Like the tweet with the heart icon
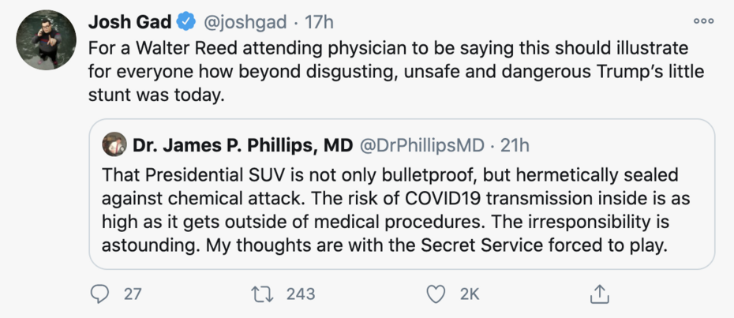 434,294
